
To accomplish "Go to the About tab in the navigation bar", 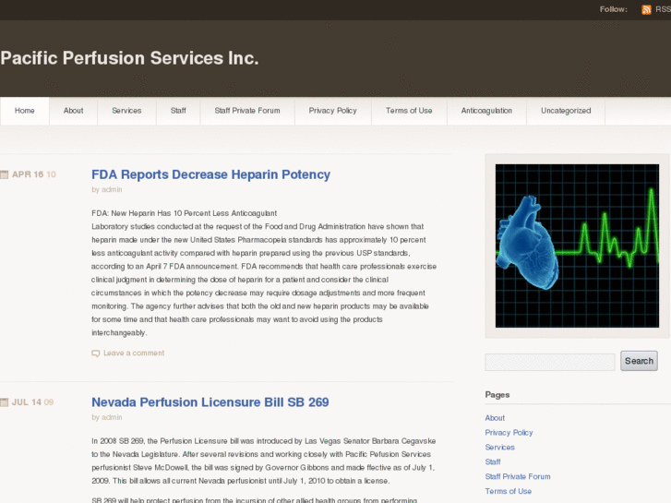I will click(x=73, y=111).
